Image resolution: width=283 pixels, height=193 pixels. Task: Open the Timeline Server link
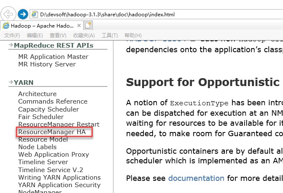coord(43,162)
